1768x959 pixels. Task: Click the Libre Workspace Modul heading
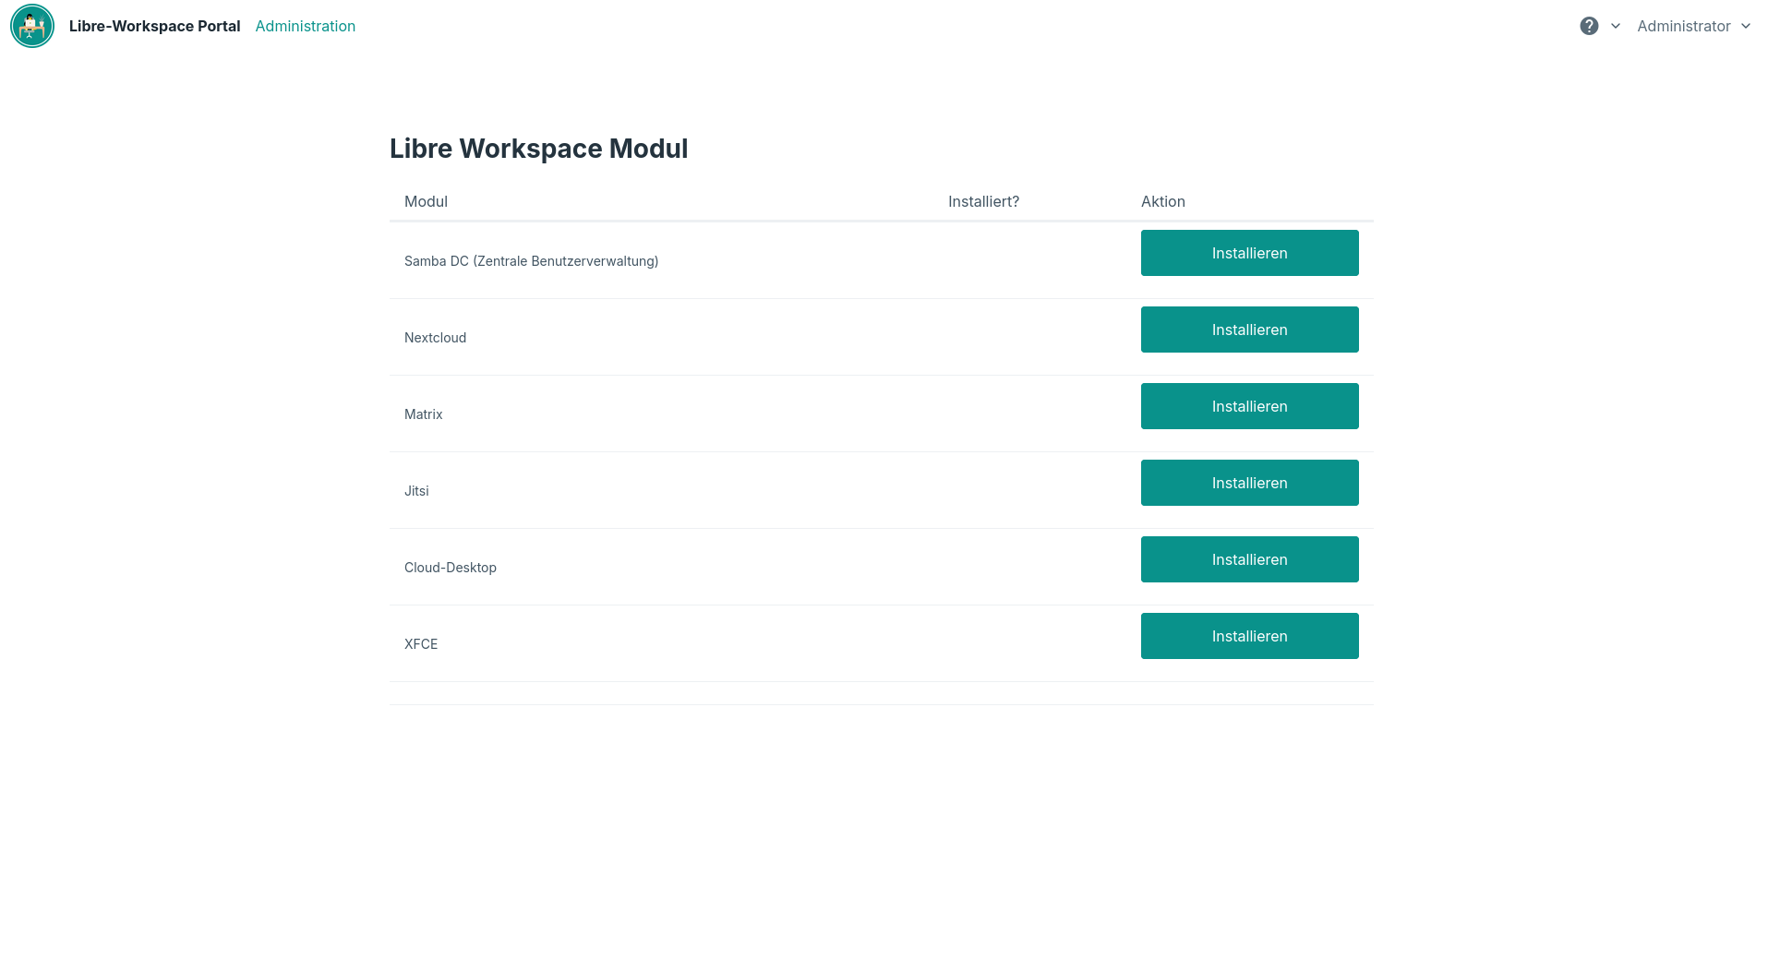pos(538,149)
